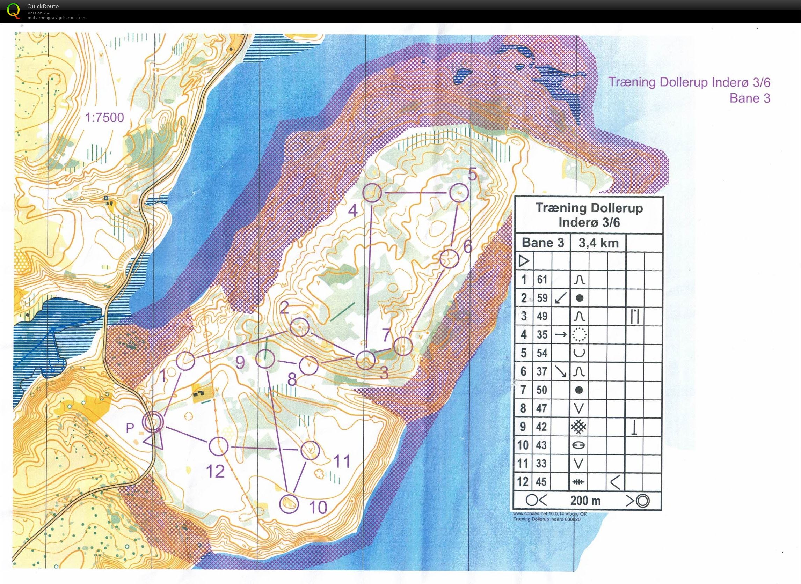The image size is (801, 584).
Task: Click the QuickRoute logo icon
Action: [13, 10]
